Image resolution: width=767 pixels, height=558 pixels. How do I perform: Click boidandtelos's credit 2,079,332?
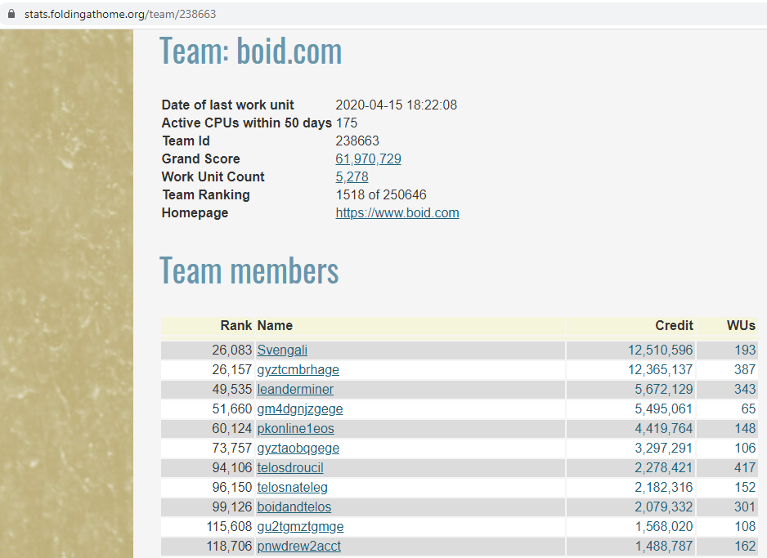[x=664, y=507]
